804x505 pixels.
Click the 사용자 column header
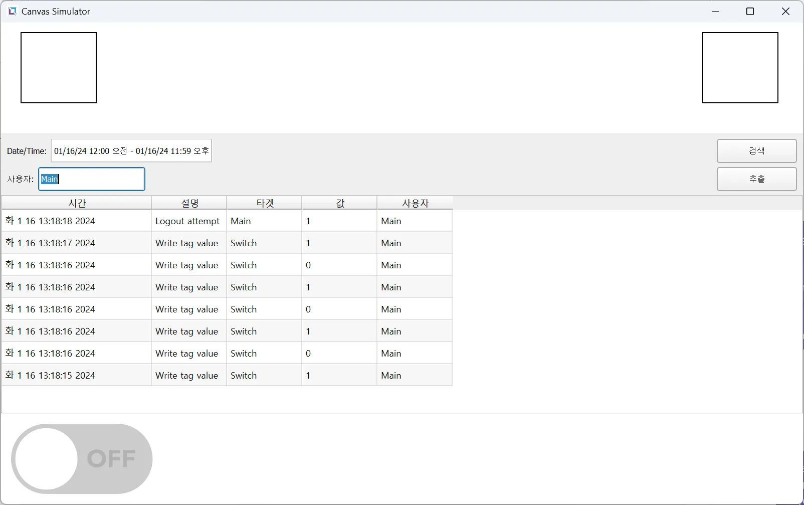pos(415,203)
